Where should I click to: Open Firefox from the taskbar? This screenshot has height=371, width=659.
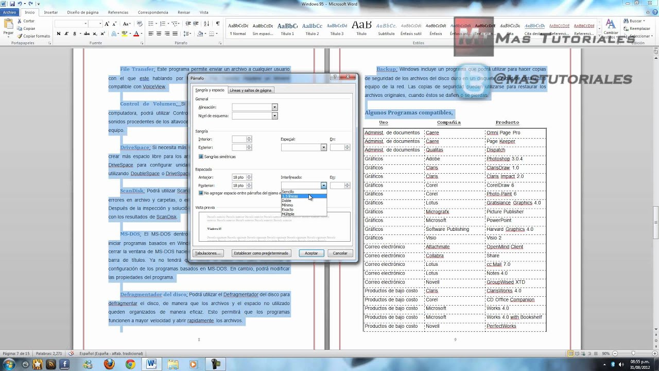tap(109, 364)
